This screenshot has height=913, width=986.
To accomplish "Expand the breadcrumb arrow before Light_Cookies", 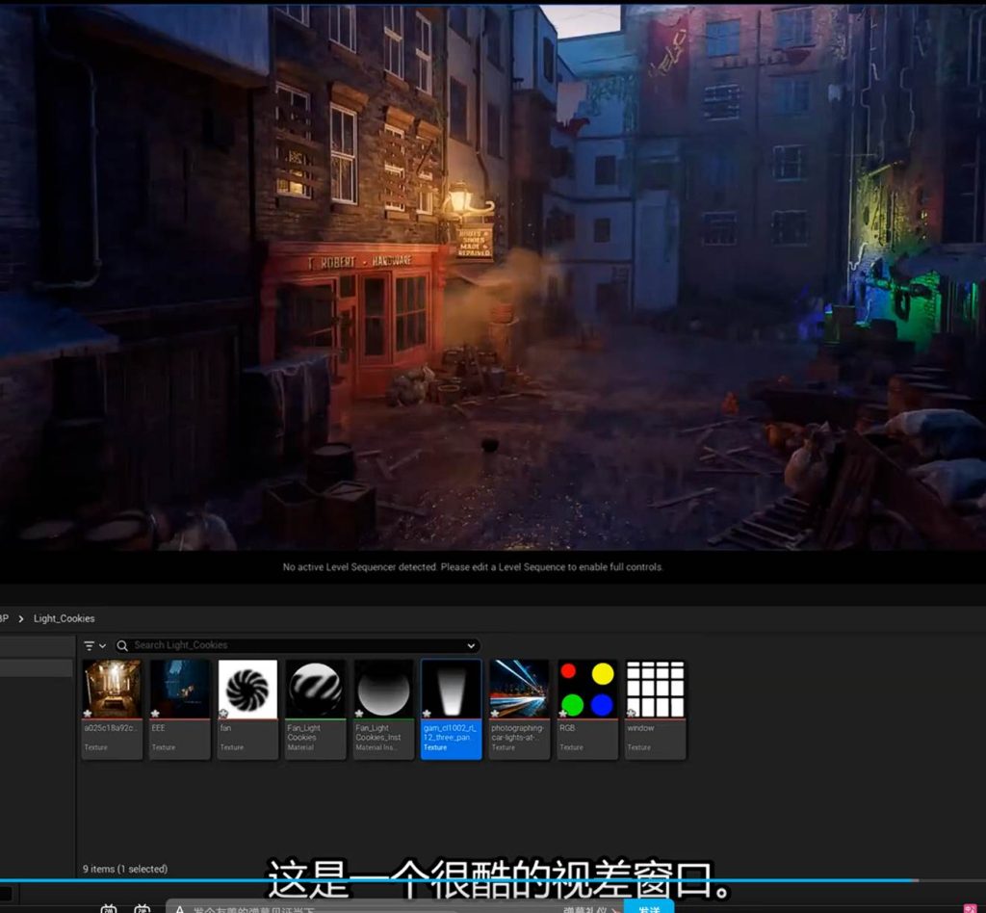I will 21,618.
